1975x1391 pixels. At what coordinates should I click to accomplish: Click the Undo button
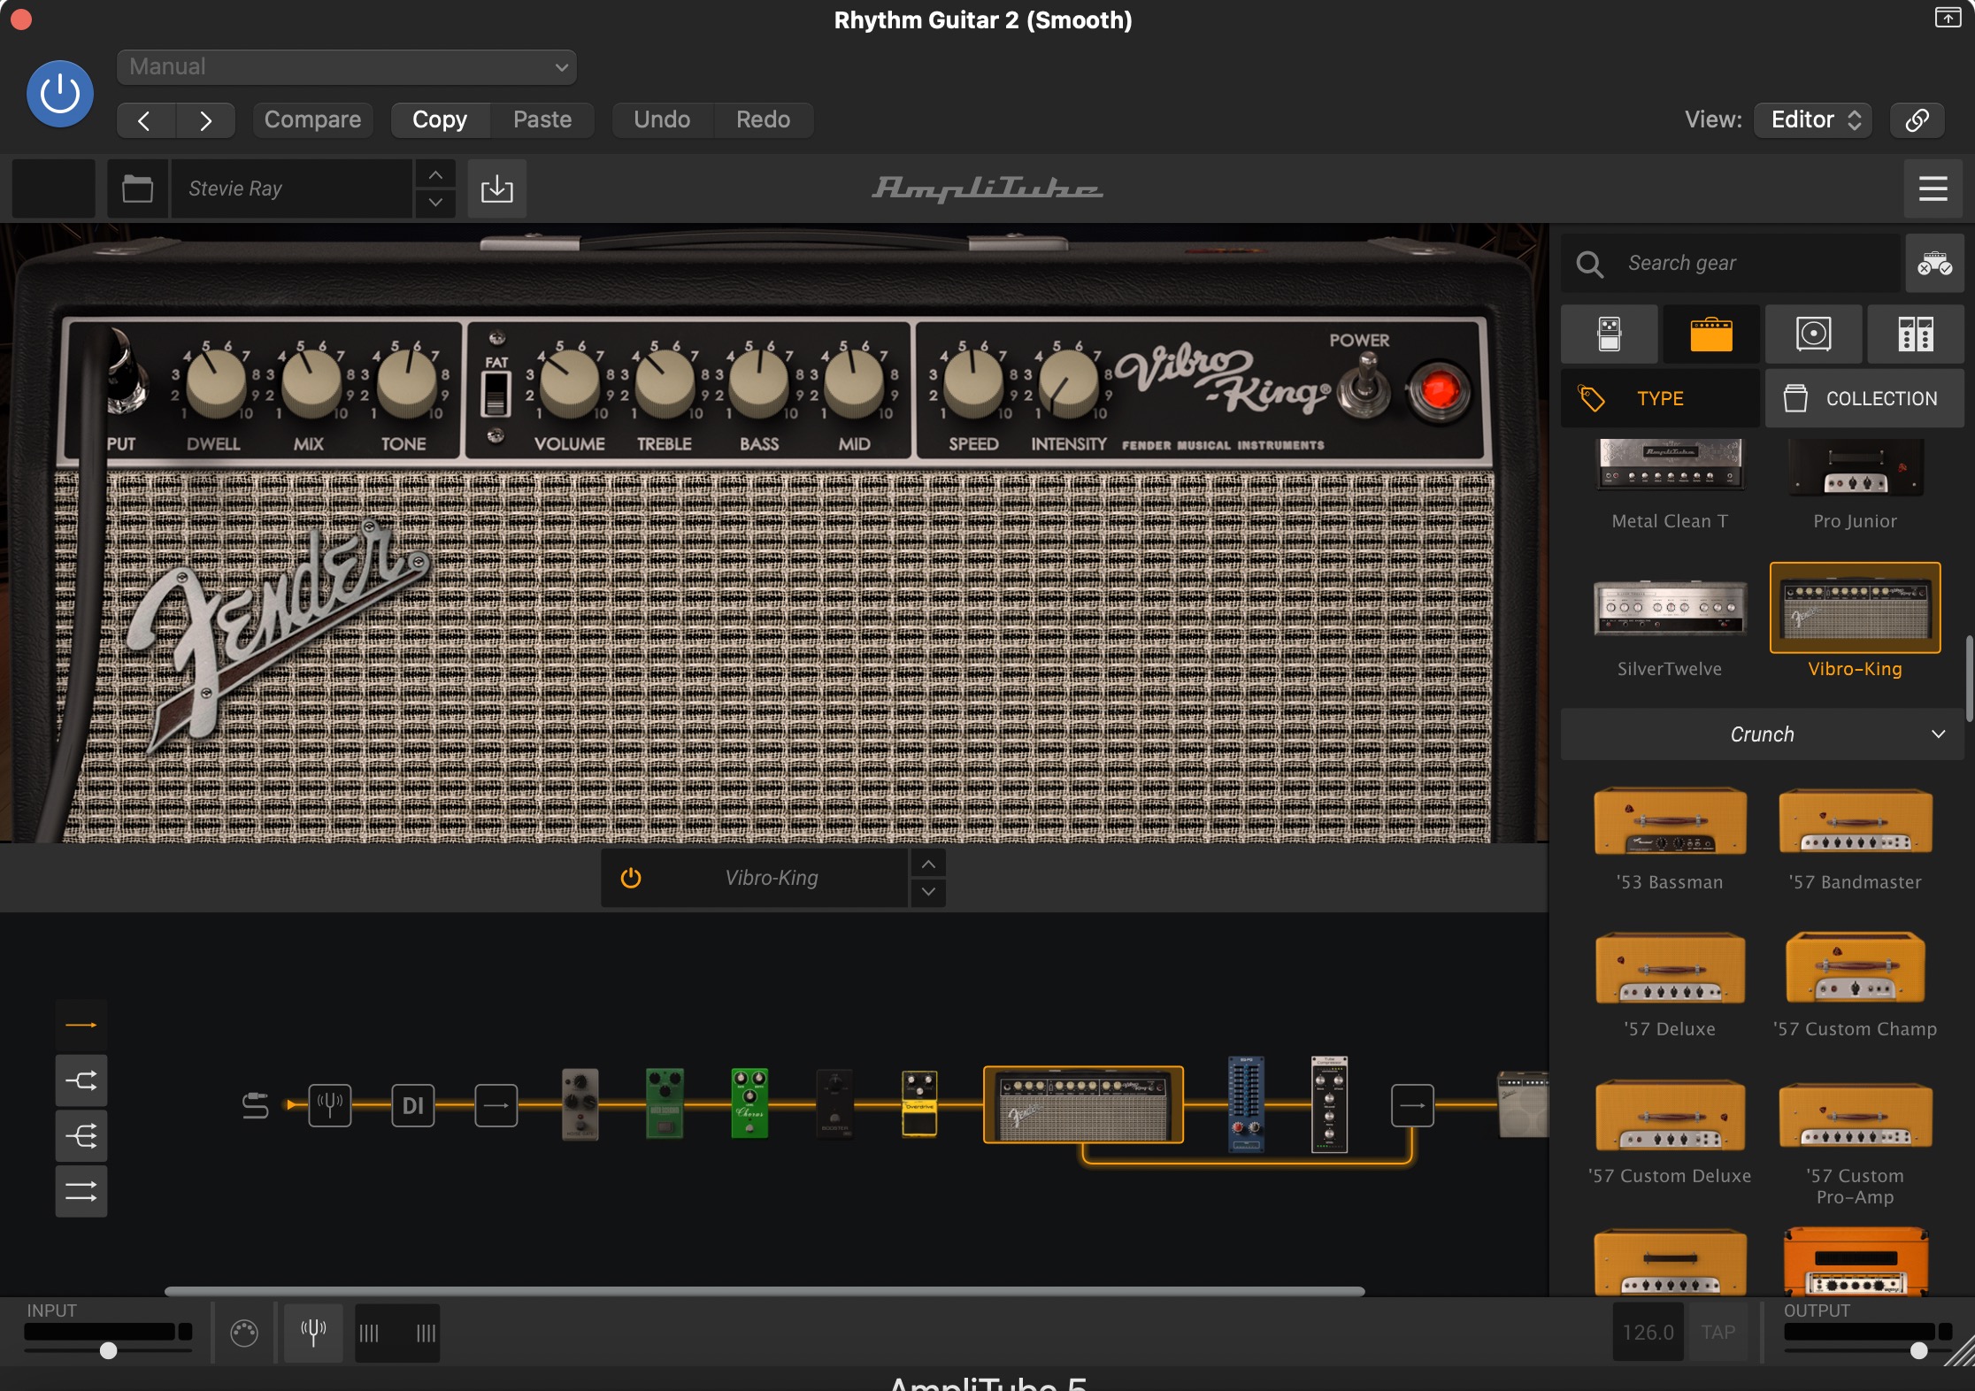pos(662,119)
